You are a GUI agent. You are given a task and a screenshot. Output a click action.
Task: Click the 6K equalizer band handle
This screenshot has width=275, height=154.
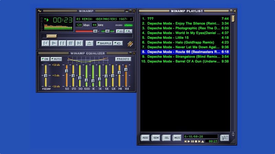click(106, 76)
